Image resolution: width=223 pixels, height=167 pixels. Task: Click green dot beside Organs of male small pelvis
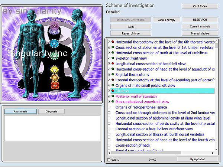point(113,85)
